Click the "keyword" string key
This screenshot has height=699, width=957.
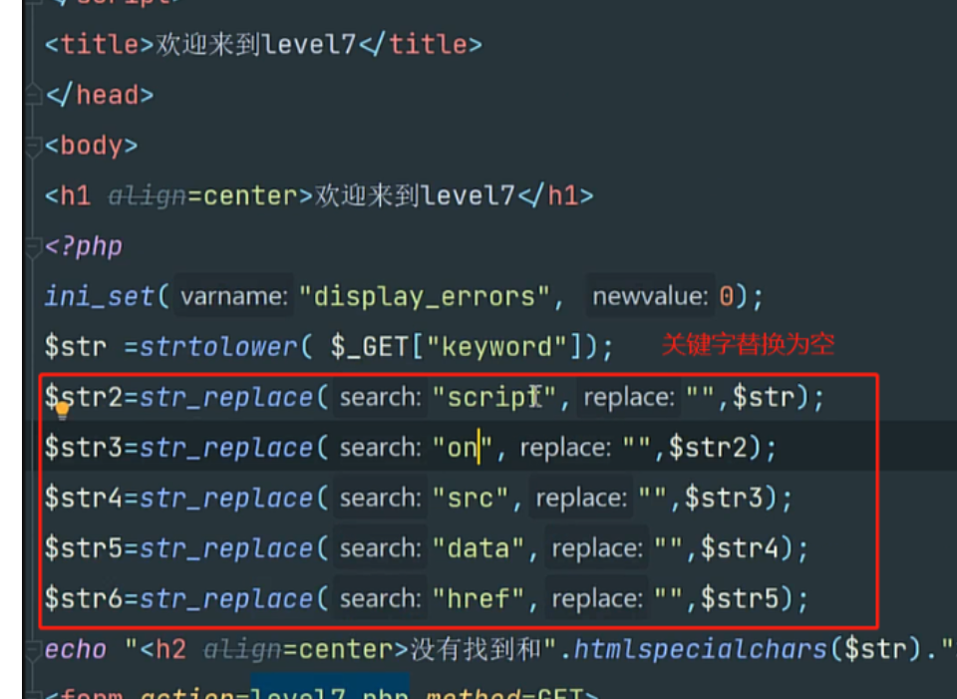496,347
